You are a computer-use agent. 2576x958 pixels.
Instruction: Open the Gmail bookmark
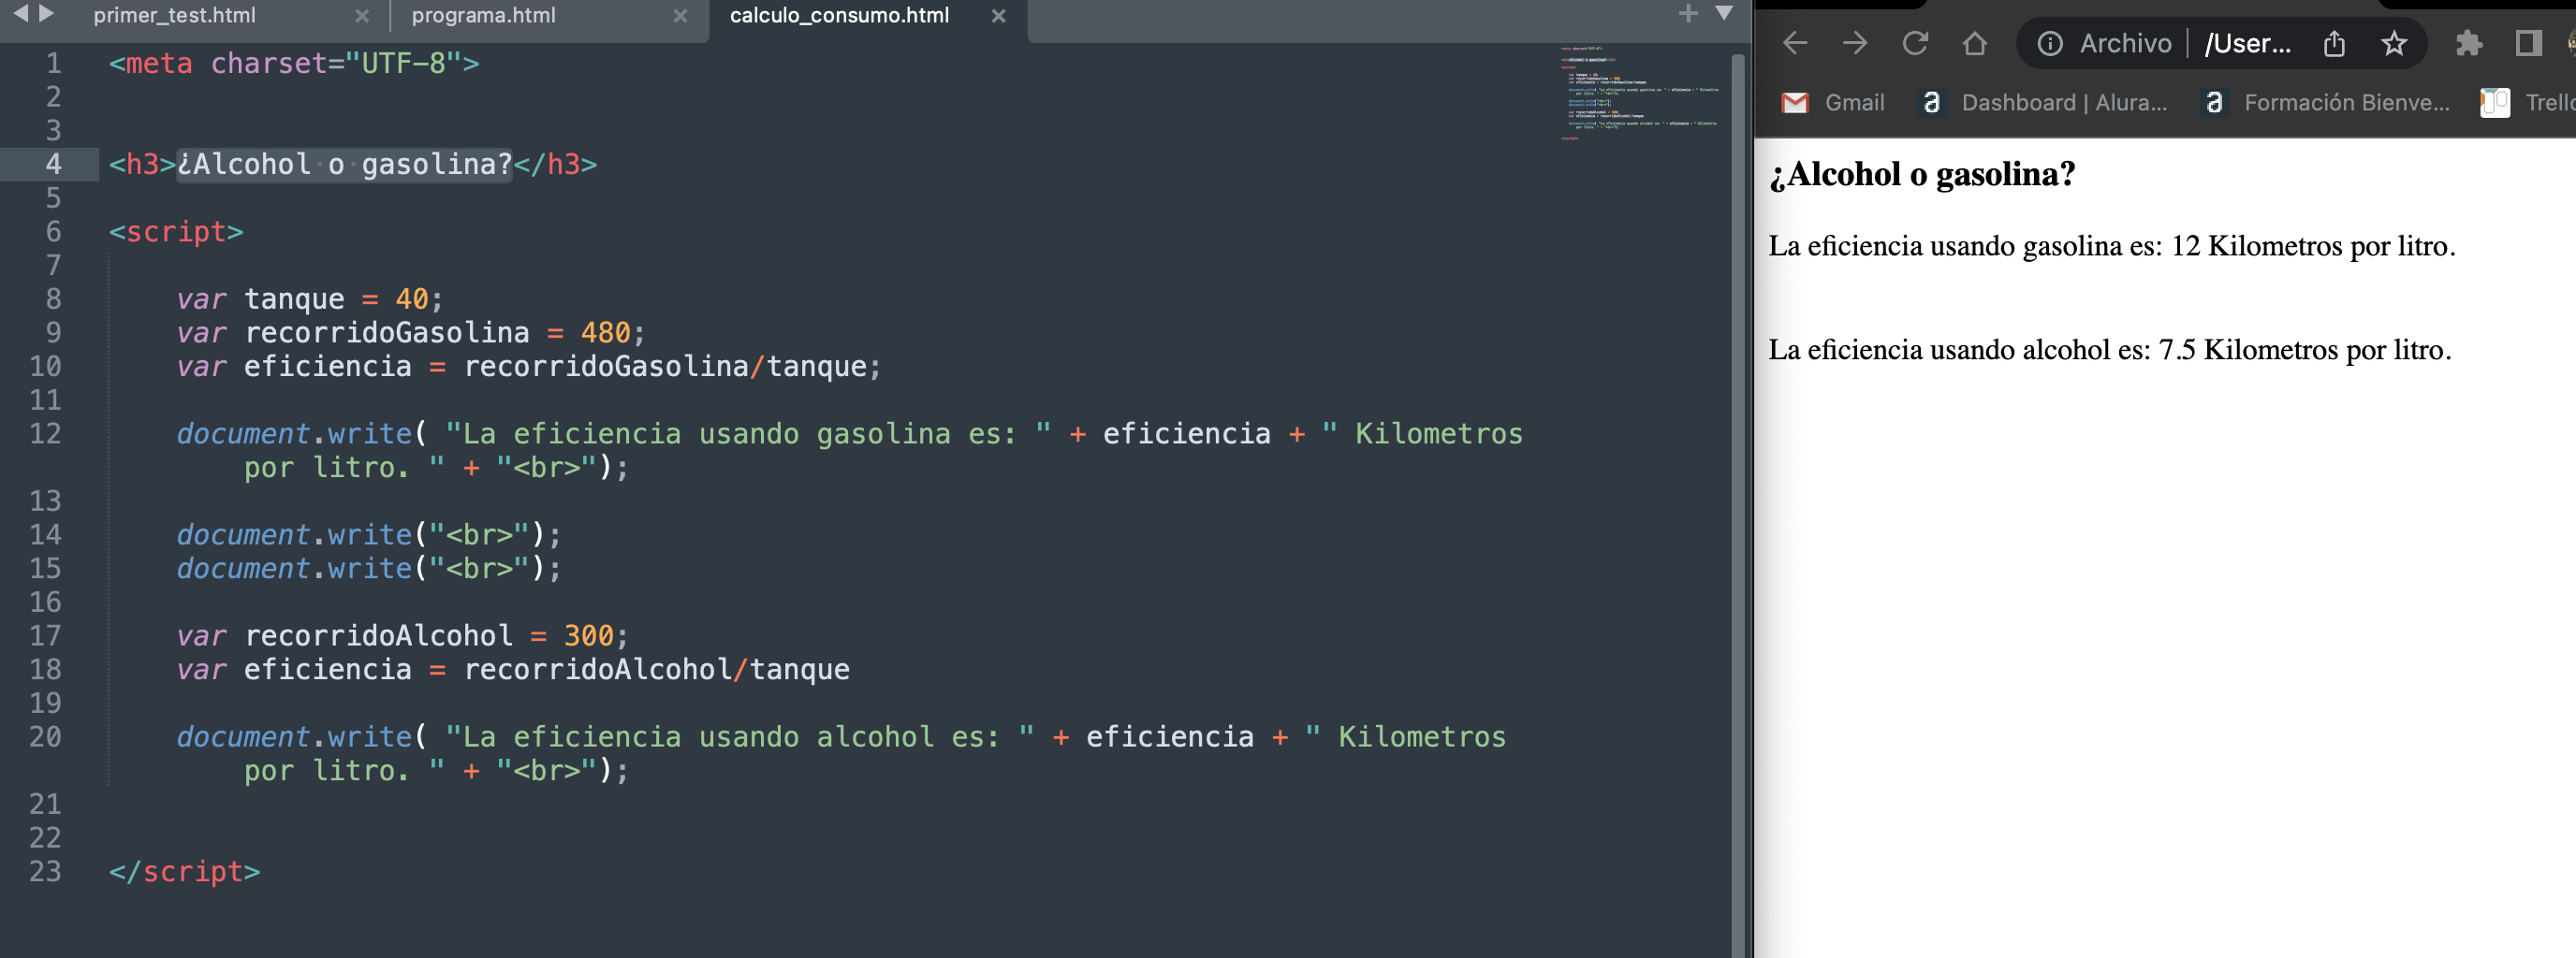pos(1834,102)
